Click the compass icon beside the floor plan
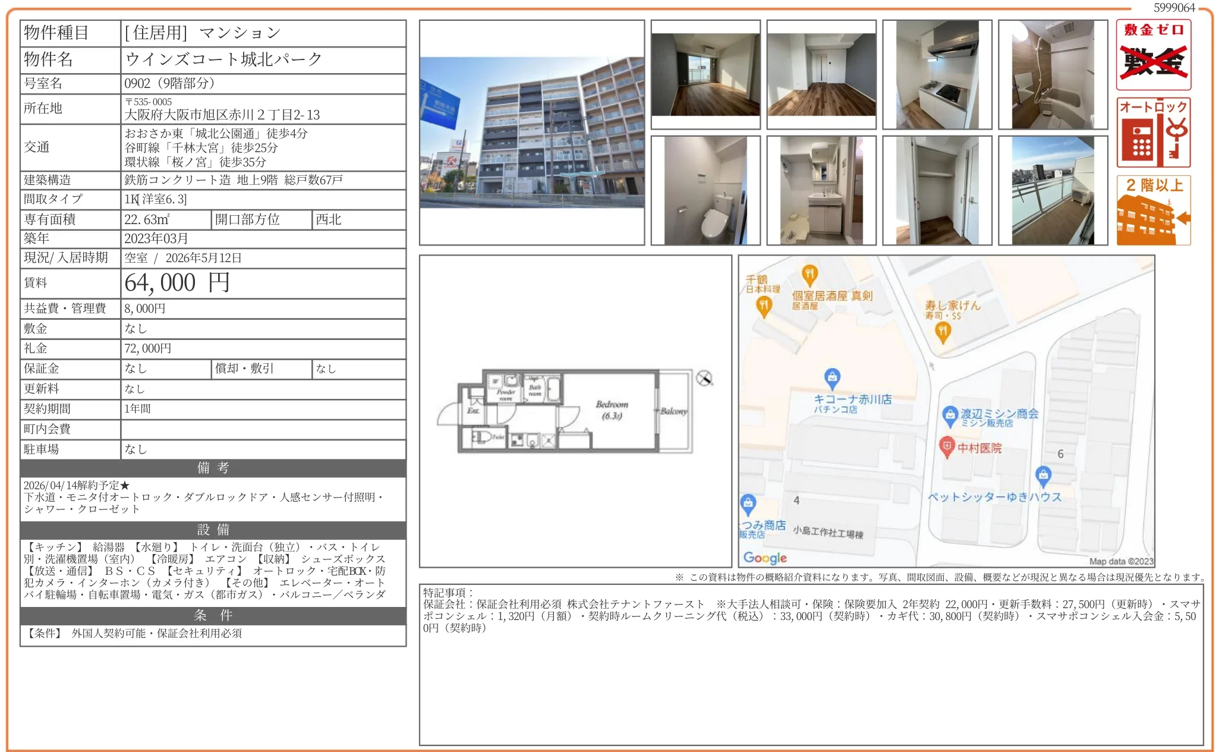Viewport: 1222px width, 752px height. pos(704,378)
